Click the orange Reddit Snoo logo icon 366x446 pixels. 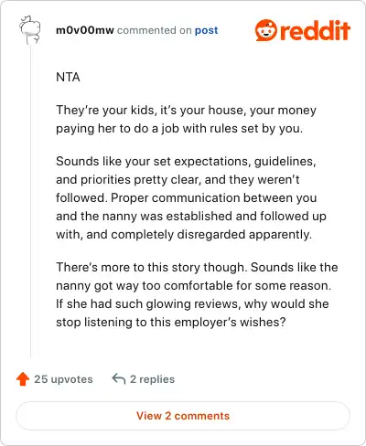pos(266,30)
